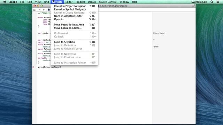Choose Jump to Selection
Viewport: 223px width, 125px height.
pos(74,42)
